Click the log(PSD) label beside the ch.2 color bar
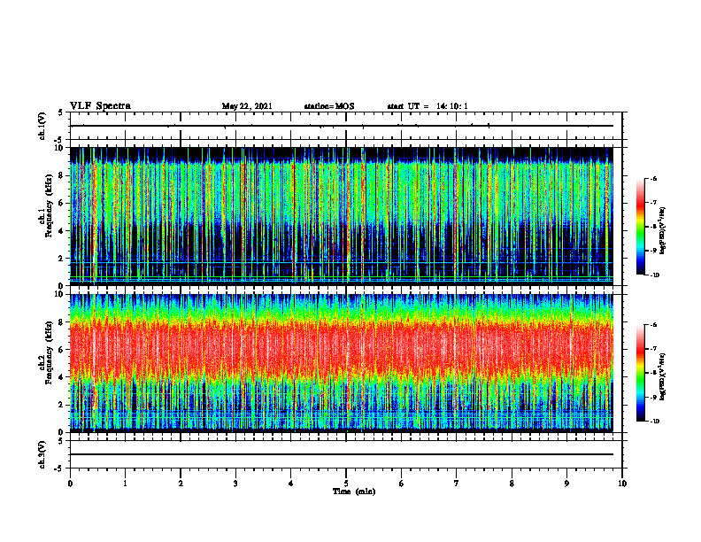 663,377
